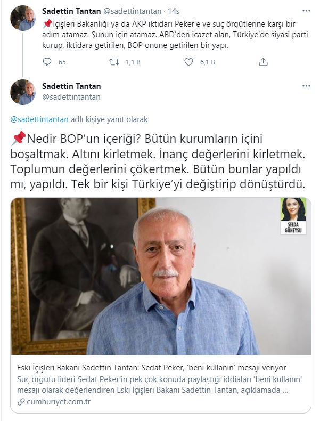The image size is (320, 421).
Task: Click the 65 replies count
Action: pyautogui.click(x=62, y=62)
